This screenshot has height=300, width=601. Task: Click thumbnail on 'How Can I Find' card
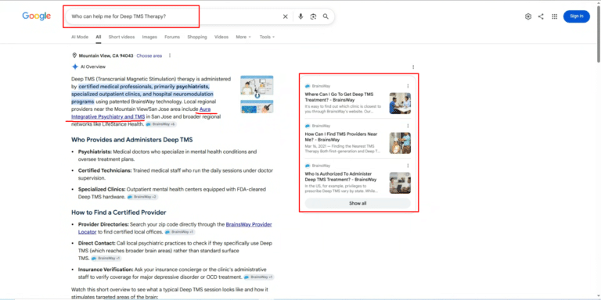pyautogui.click(x=400, y=143)
